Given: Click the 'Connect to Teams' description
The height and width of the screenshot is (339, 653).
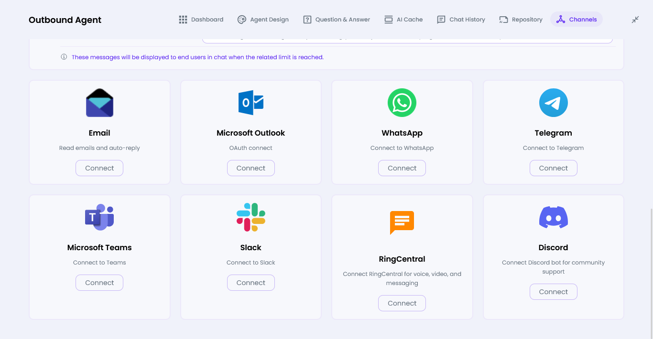Looking at the screenshot, I should [x=99, y=263].
